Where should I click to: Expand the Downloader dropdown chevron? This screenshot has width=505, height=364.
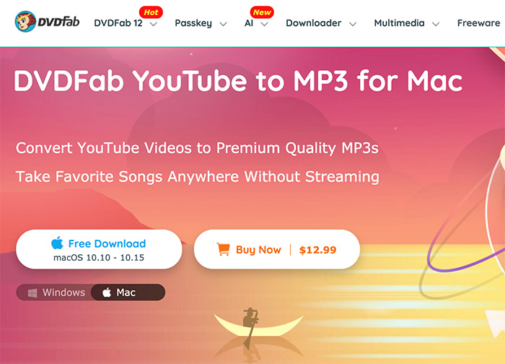353,24
